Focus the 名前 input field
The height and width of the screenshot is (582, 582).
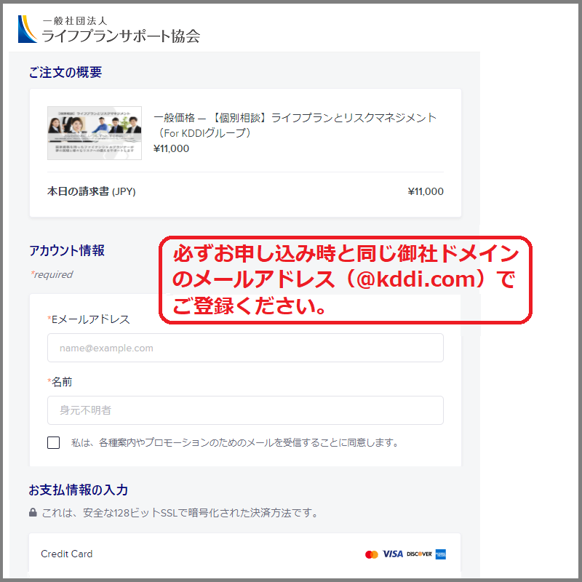(245, 410)
